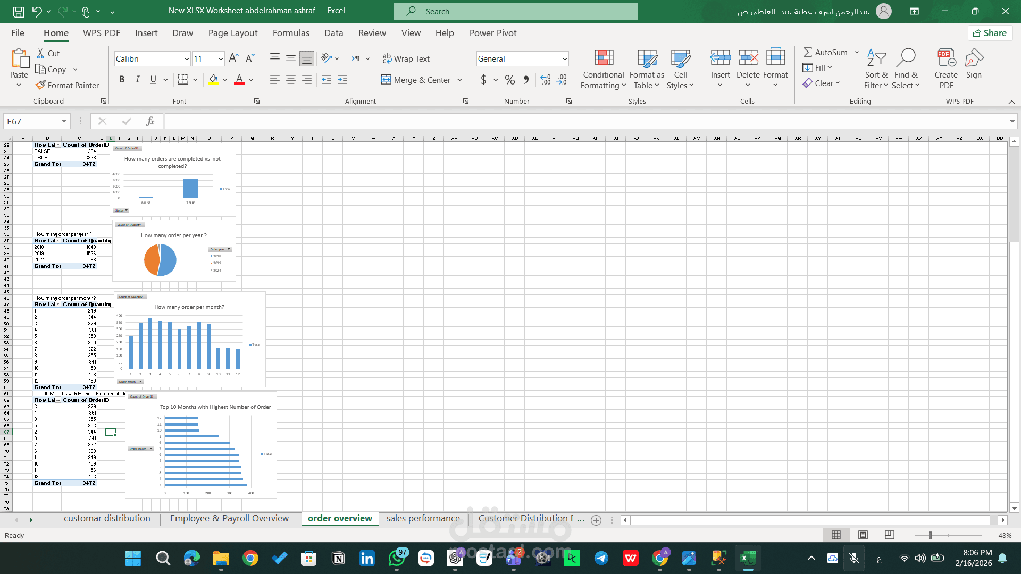Open the font name Calibri dropdown

point(187,59)
